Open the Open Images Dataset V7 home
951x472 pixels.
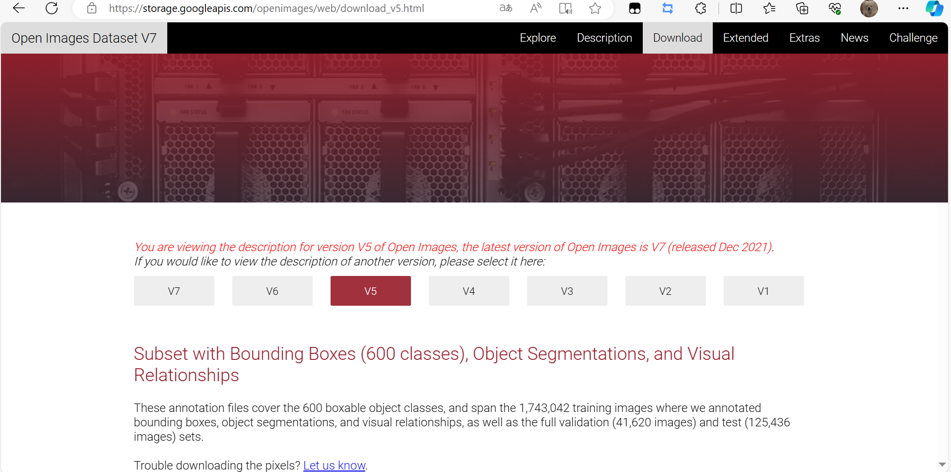[x=84, y=38]
